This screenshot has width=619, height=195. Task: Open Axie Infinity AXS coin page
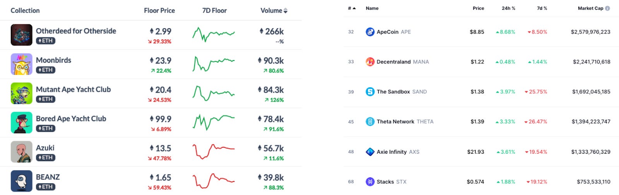[x=398, y=152]
